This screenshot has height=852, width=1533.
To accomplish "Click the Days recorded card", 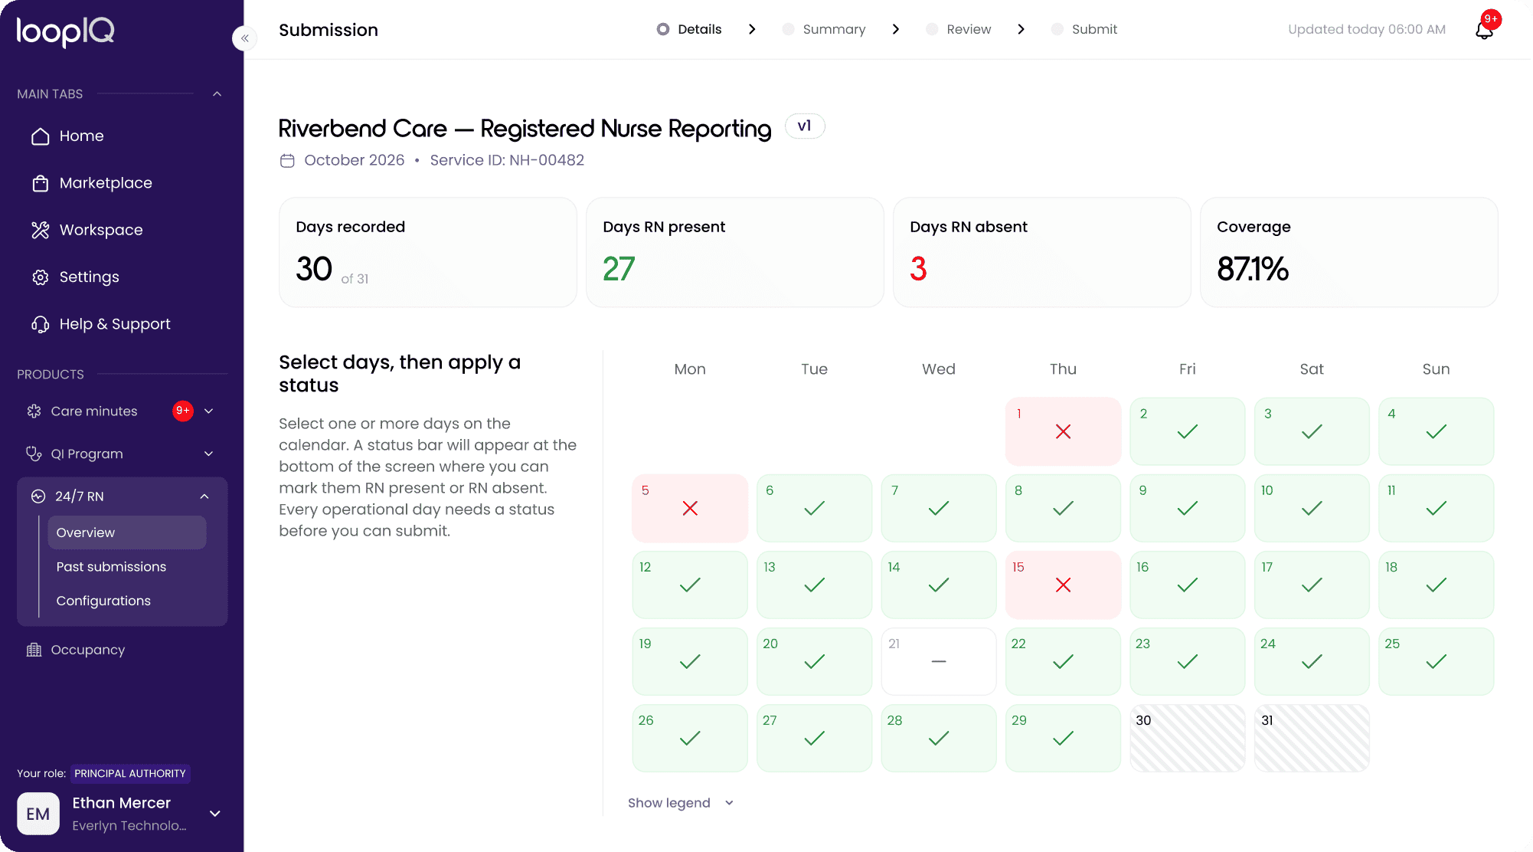I will point(428,252).
